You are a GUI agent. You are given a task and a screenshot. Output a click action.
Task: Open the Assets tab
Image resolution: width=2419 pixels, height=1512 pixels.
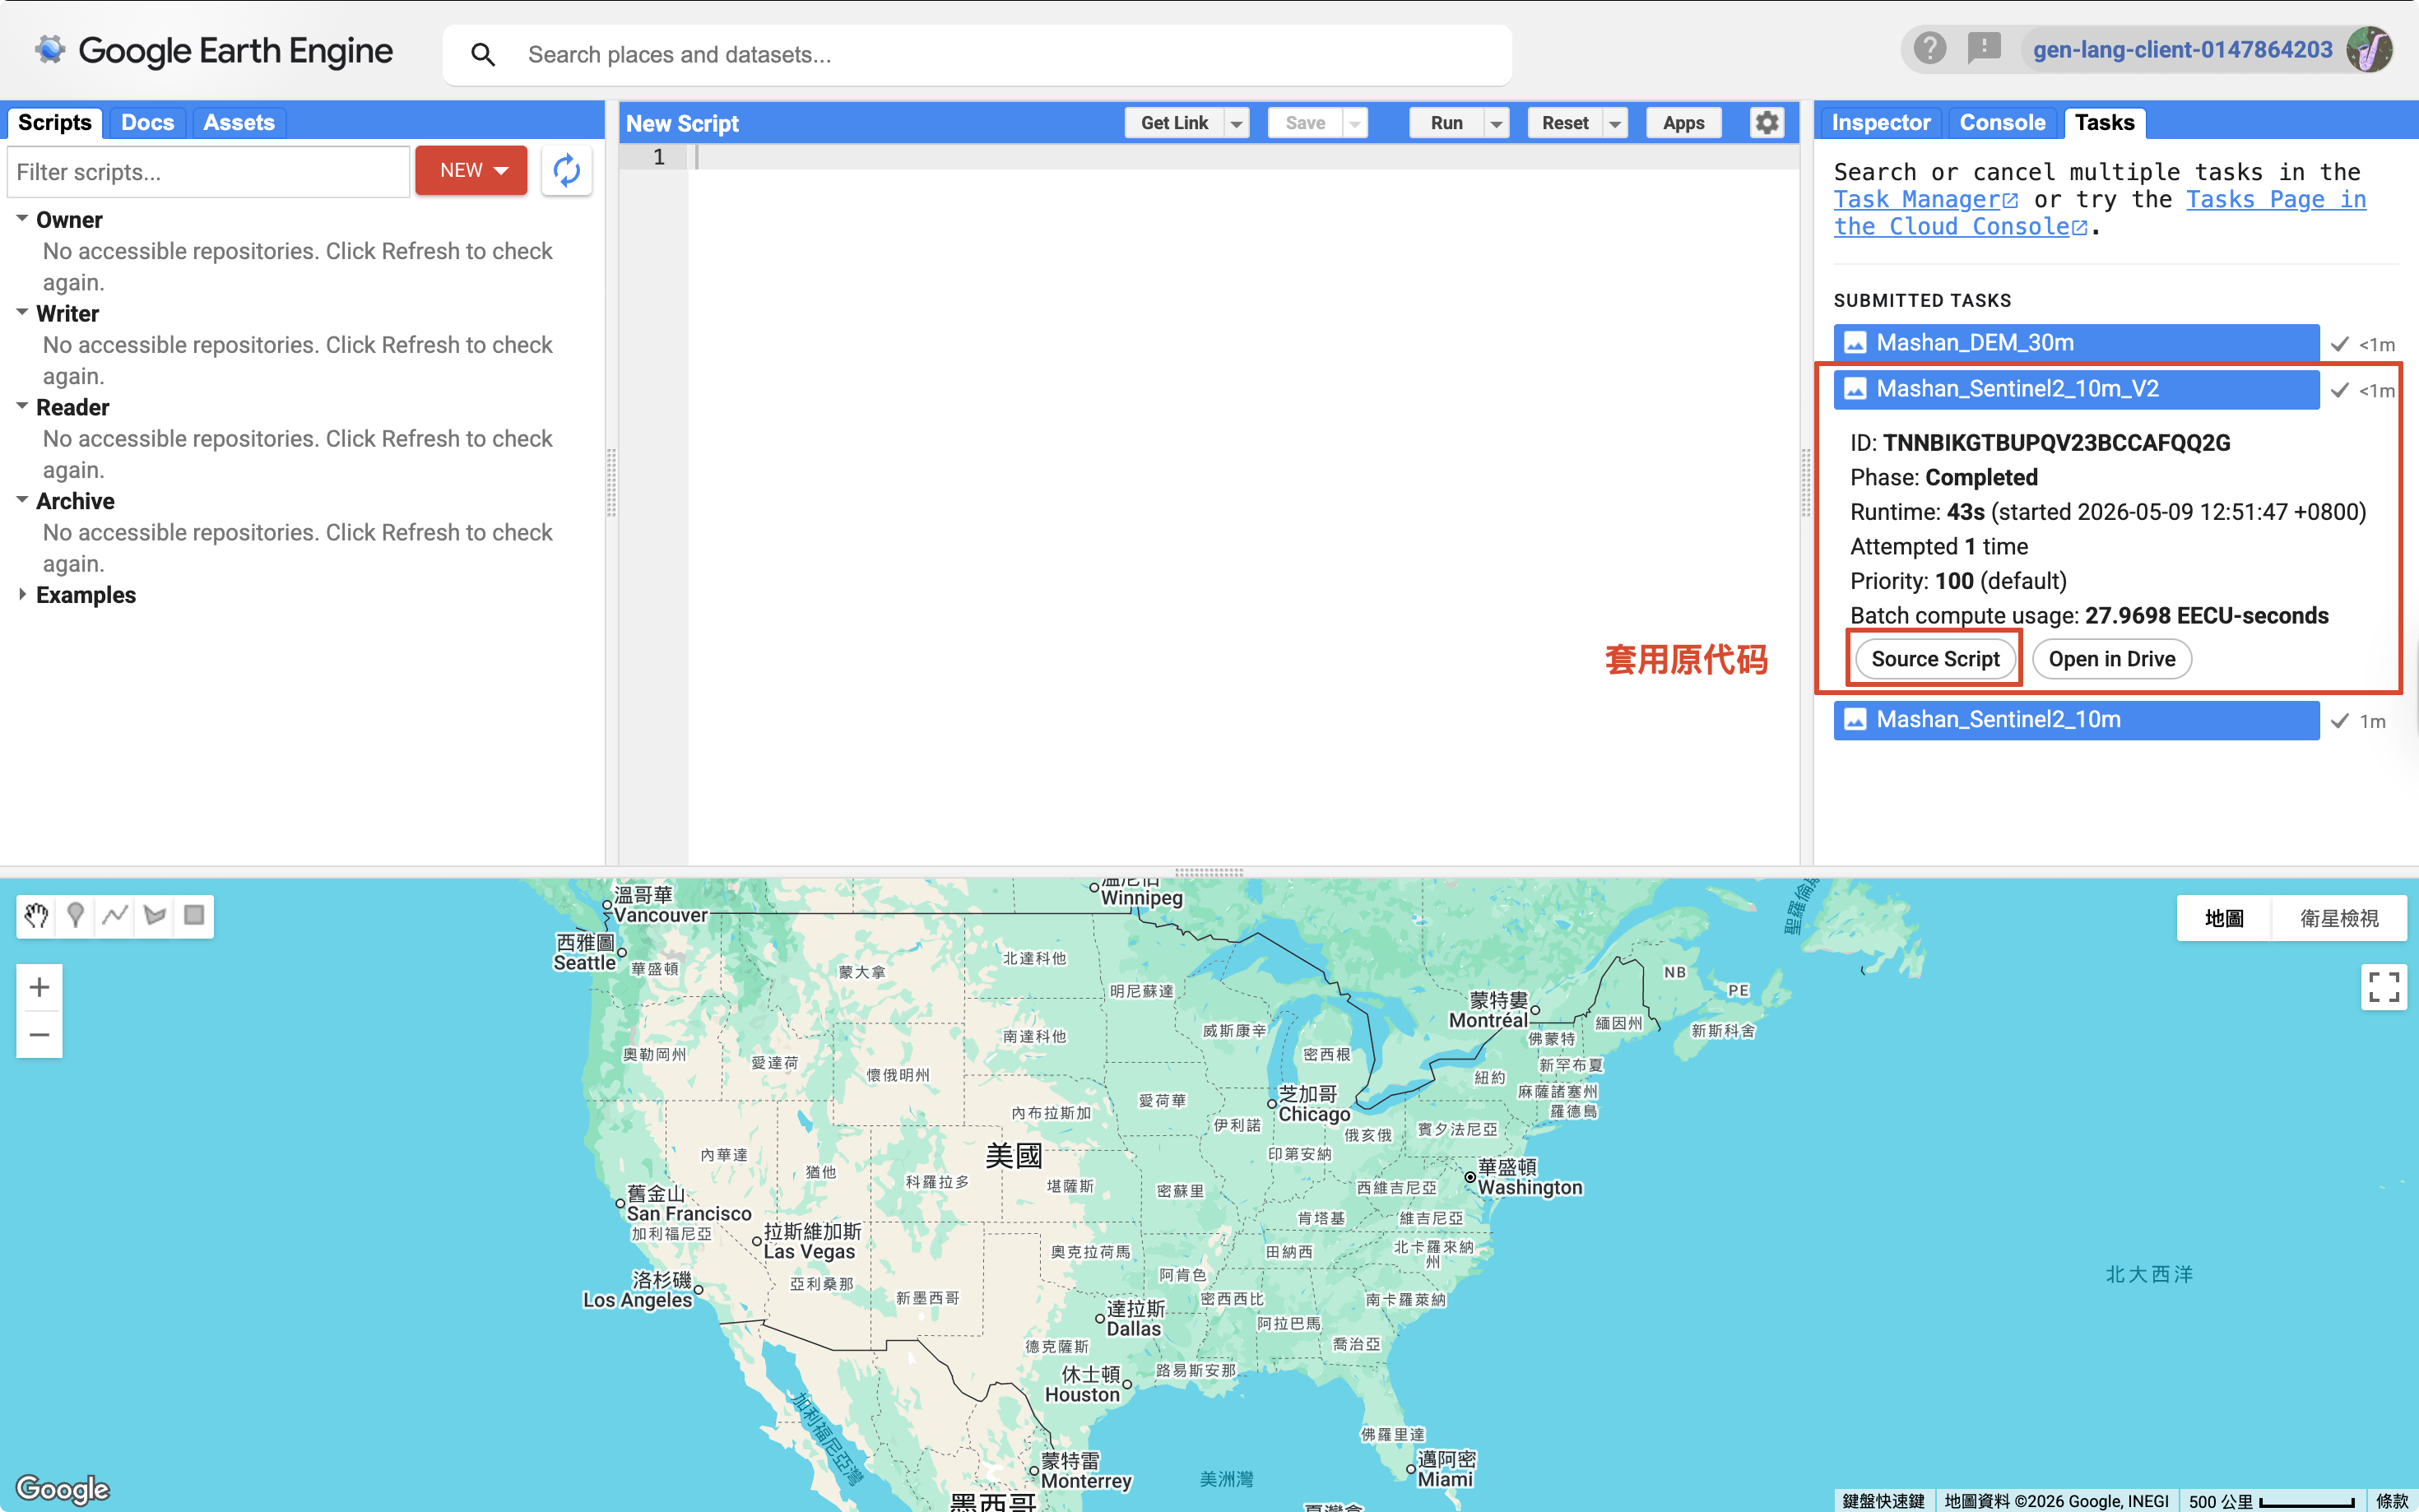coord(238,122)
